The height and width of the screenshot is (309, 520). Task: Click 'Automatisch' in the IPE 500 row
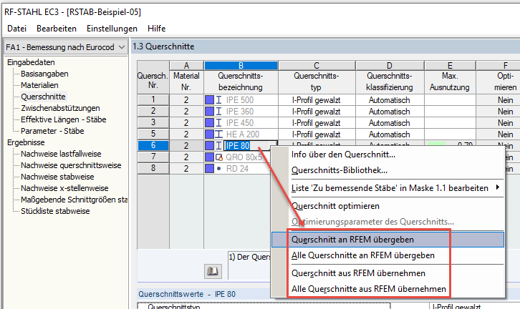pyautogui.click(x=390, y=100)
